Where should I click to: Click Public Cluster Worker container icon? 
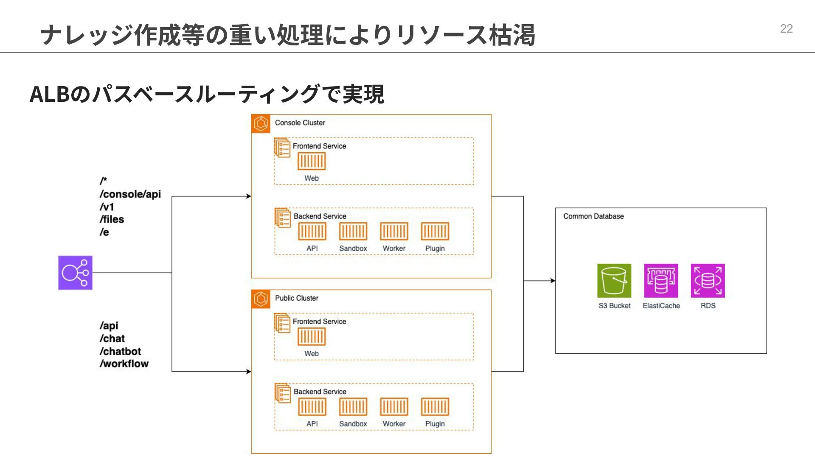(394, 407)
